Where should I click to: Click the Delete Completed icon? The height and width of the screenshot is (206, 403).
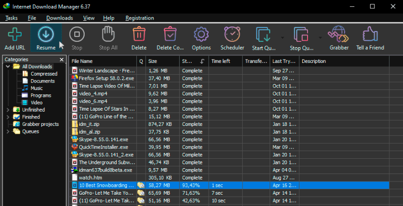pos(170,34)
